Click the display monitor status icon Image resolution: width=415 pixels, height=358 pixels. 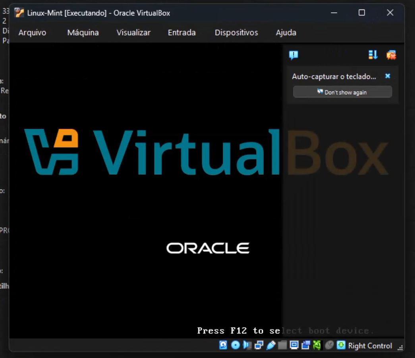tap(294, 345)
